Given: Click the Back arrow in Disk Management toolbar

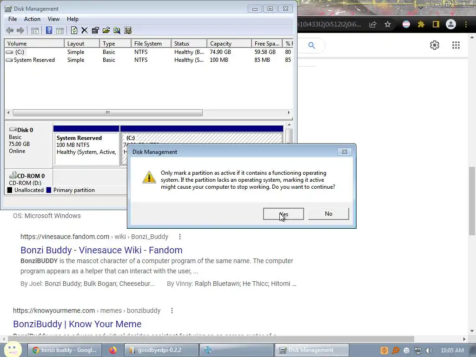Looking at the screenshot, I should click(10, 30).
